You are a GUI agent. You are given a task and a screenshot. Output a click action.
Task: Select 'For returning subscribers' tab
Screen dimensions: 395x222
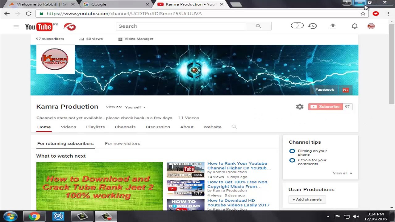[65, 143]
